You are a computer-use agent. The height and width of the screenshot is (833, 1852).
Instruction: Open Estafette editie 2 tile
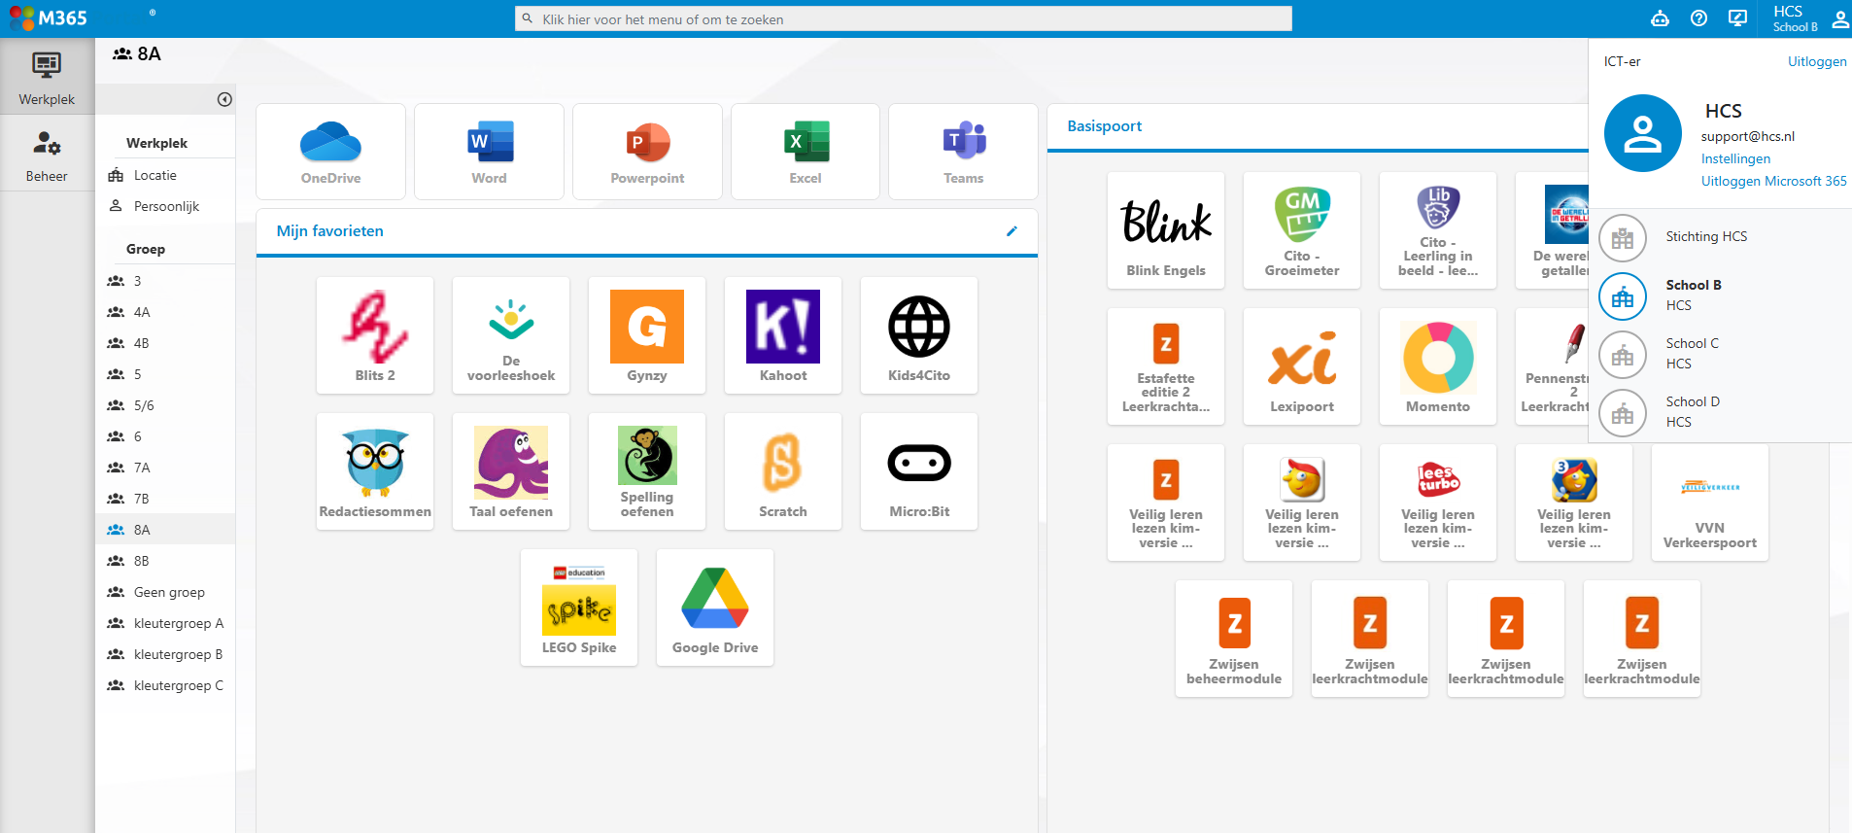[1166, 366]
